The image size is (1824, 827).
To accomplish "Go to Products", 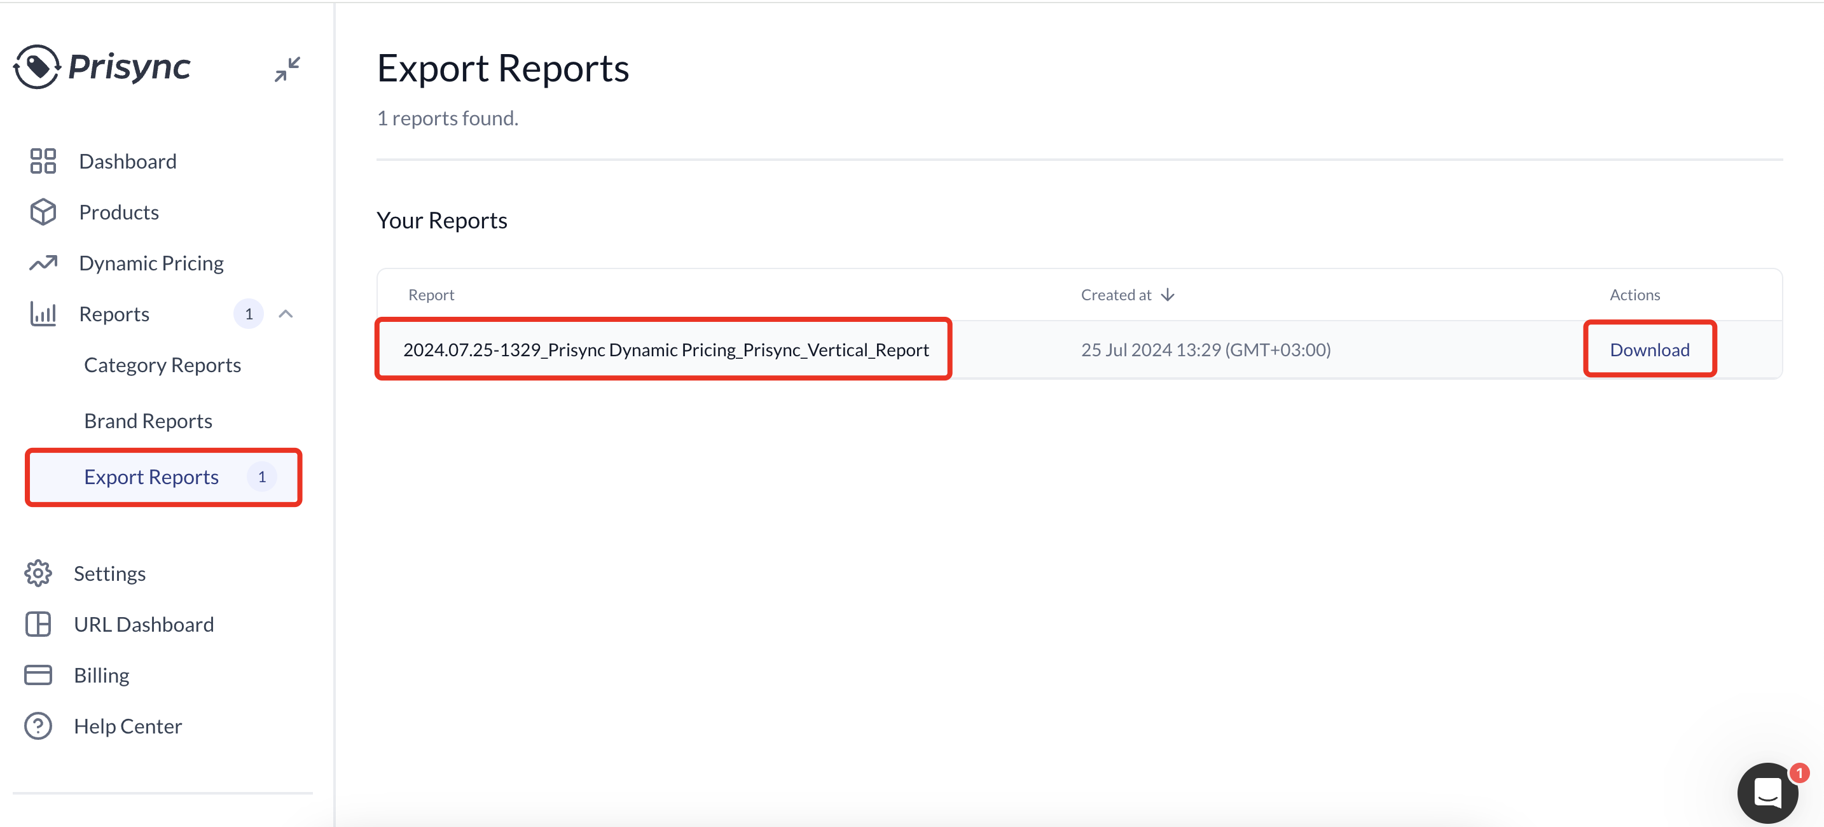I will [119, 212].
